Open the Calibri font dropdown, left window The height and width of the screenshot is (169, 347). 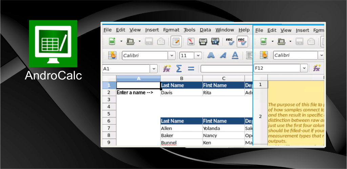pos(171,55)
